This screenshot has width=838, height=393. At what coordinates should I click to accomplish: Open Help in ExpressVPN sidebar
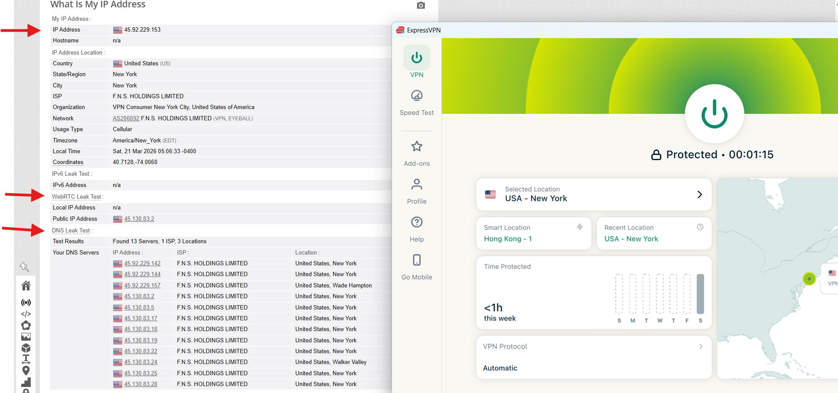click(417, 229)
